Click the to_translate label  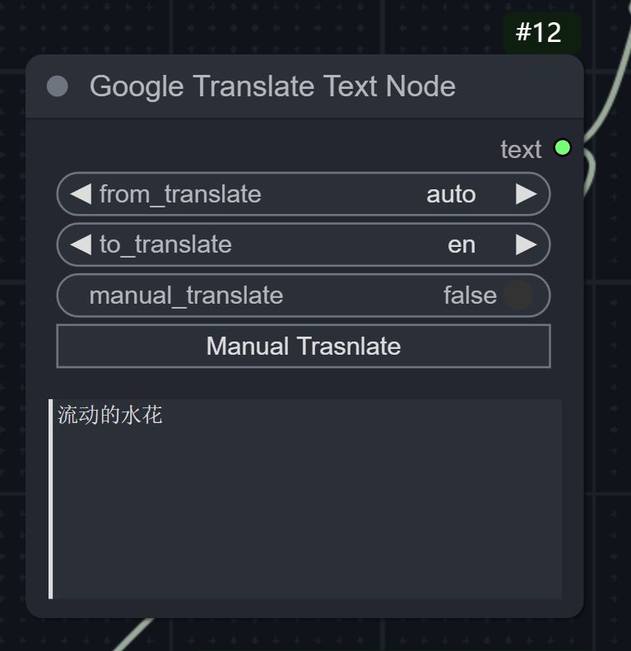point(165,244)
